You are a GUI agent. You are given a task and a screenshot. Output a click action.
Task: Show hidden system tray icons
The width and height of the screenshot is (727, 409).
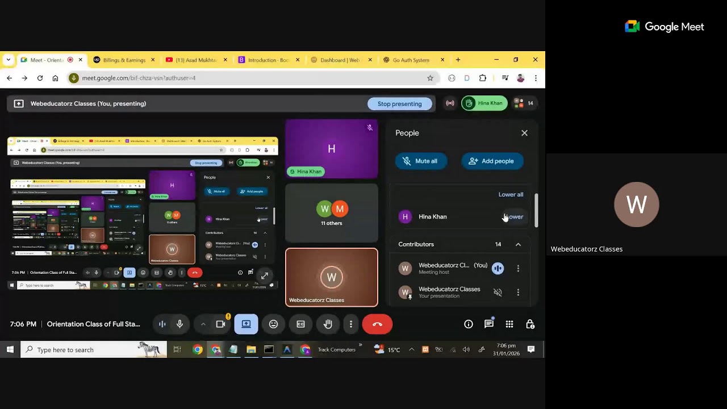point(411,349)
